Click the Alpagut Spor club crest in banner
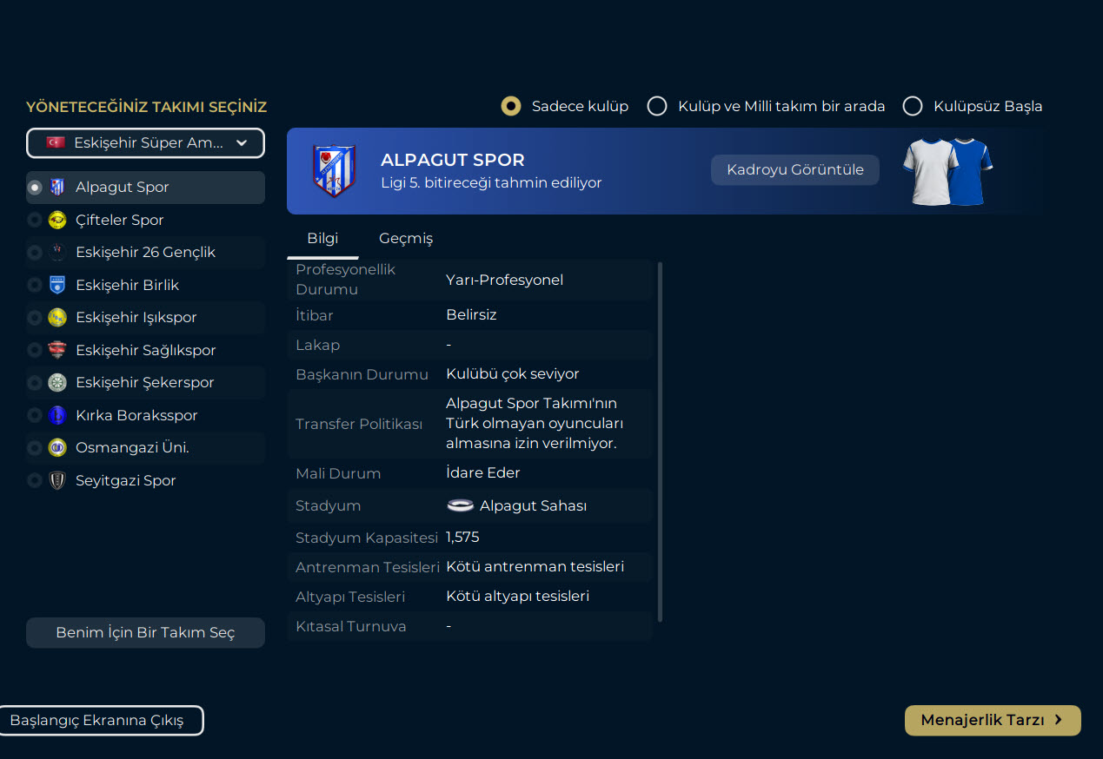Screen dimensions: 1103x759 334,171
